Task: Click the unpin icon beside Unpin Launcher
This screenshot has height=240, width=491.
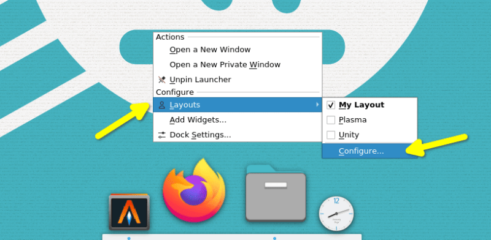Action: [161, 80]
